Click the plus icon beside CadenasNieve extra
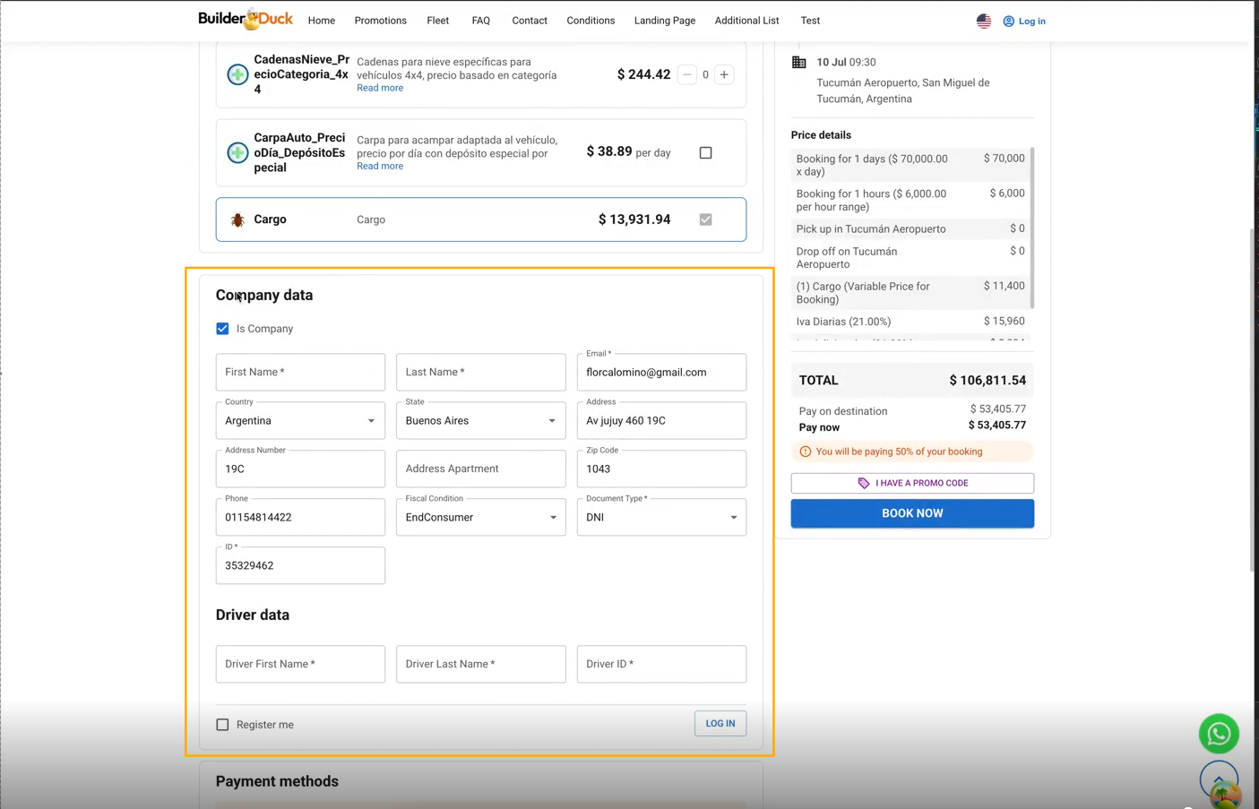Viewport: 1259px width, 809px height. (237, 74)
